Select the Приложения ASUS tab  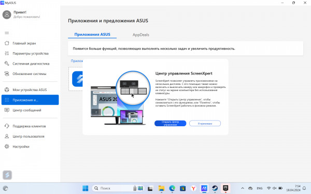click(92, 34)
